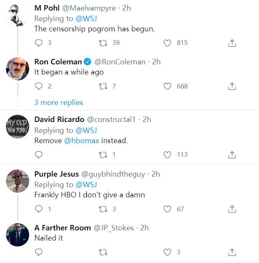Retweet David Ricardo's tweet
Image resolution: width=259 pixels, height=263 pixels.
click(102, 155)
